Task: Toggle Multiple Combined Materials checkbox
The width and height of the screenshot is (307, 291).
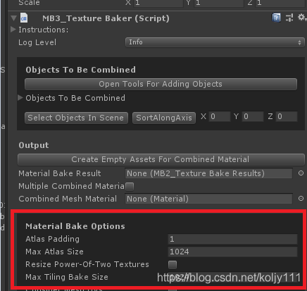Action: [x=130, y=187]
